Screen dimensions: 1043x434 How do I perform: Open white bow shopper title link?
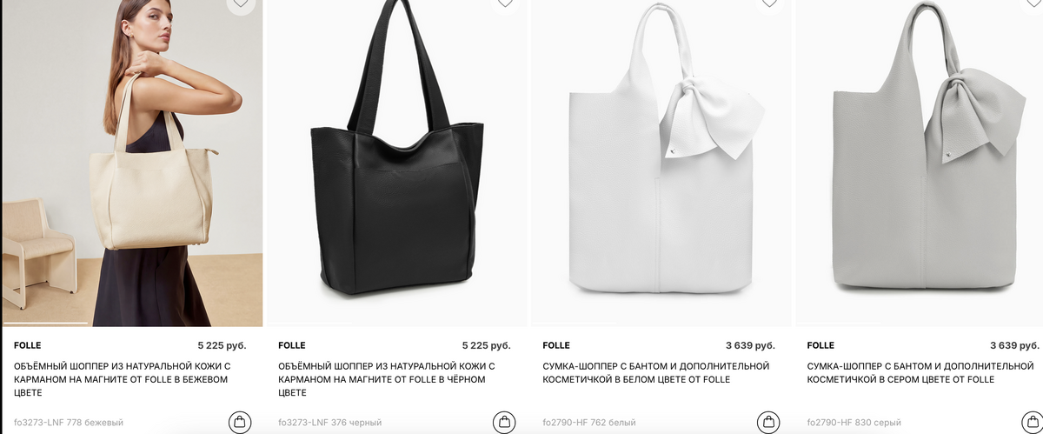(x=656, y=373)
